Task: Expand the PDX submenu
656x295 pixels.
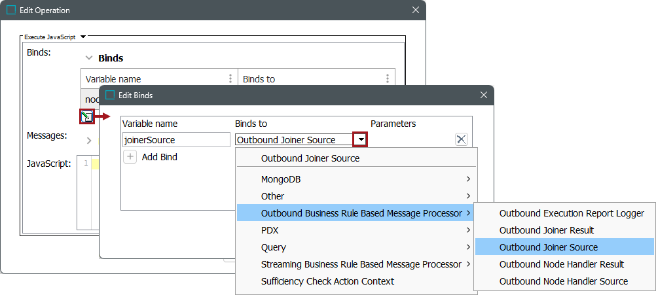Action: [x=357, y=230]
